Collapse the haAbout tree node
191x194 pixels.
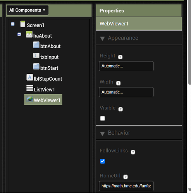tap(19, 35)
